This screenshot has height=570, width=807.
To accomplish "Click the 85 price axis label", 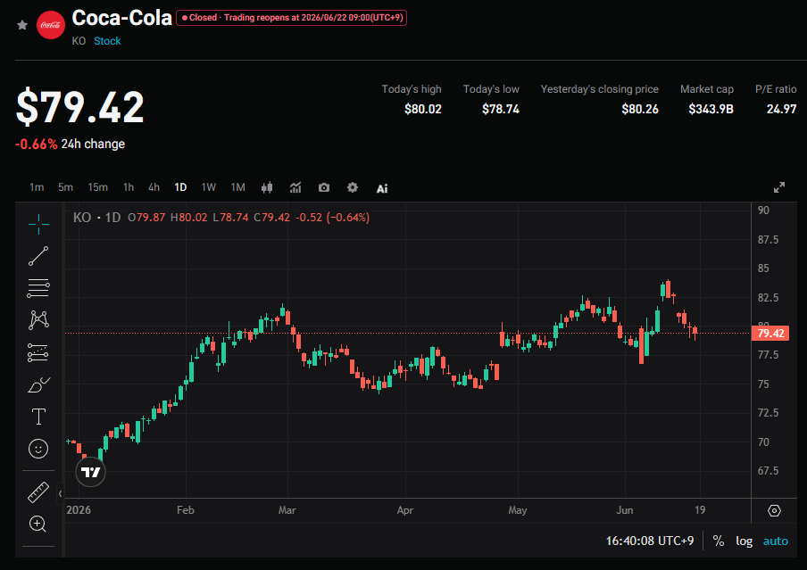I will (x=763, y=268).
